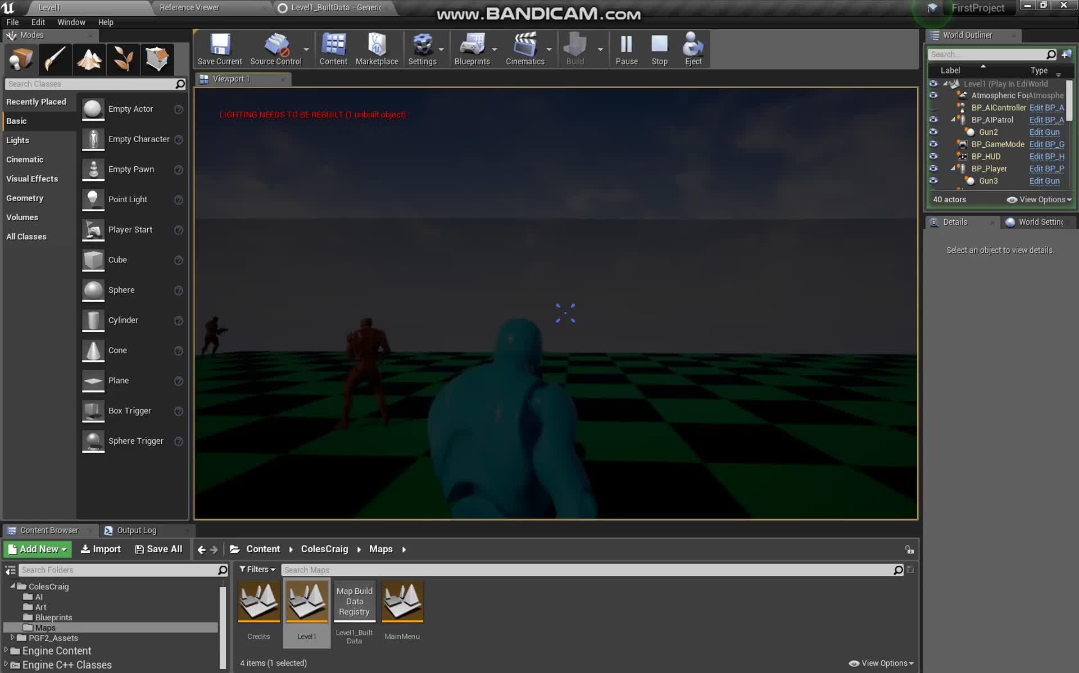This screenshot has width=1079, height=673.
Task: Hide the BP_Player actor
Action: pyautogui.click(x=934, y=169)
